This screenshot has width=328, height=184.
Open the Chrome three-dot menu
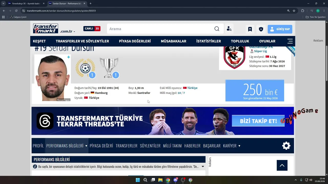(x=324, y=11)
